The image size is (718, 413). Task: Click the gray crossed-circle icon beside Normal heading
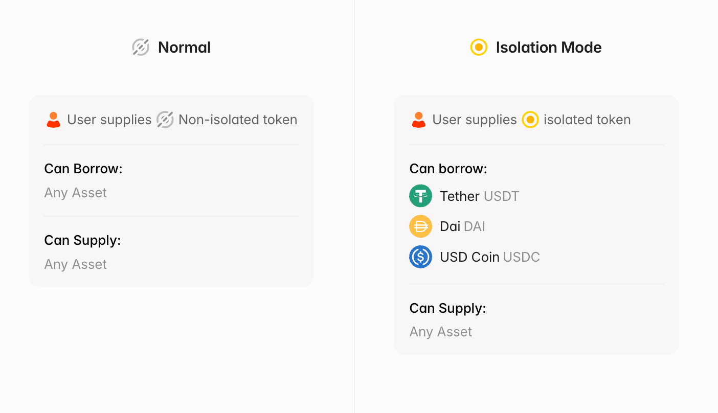(x=141, y=47)
